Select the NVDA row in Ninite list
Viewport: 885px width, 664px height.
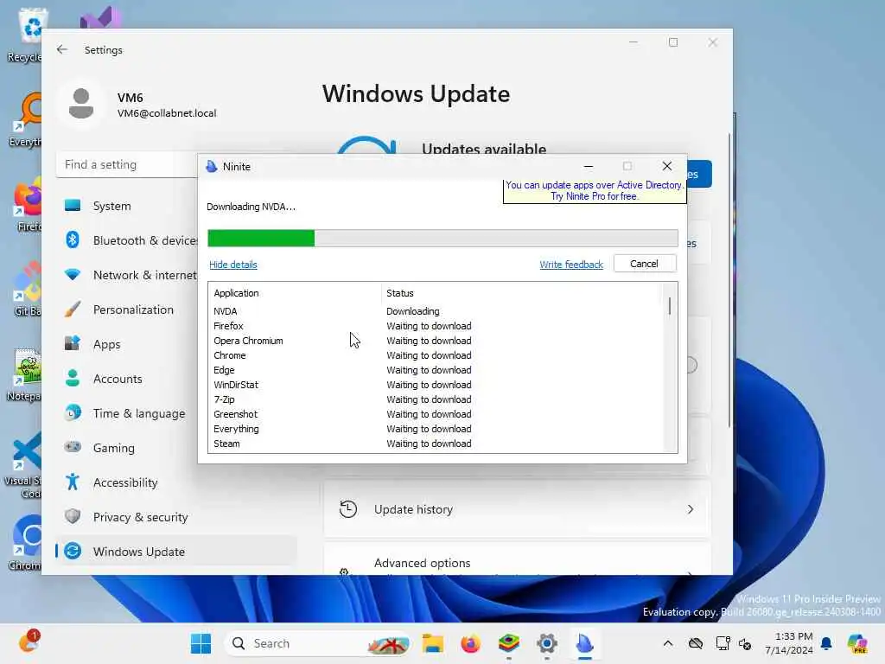pos(435,311)
